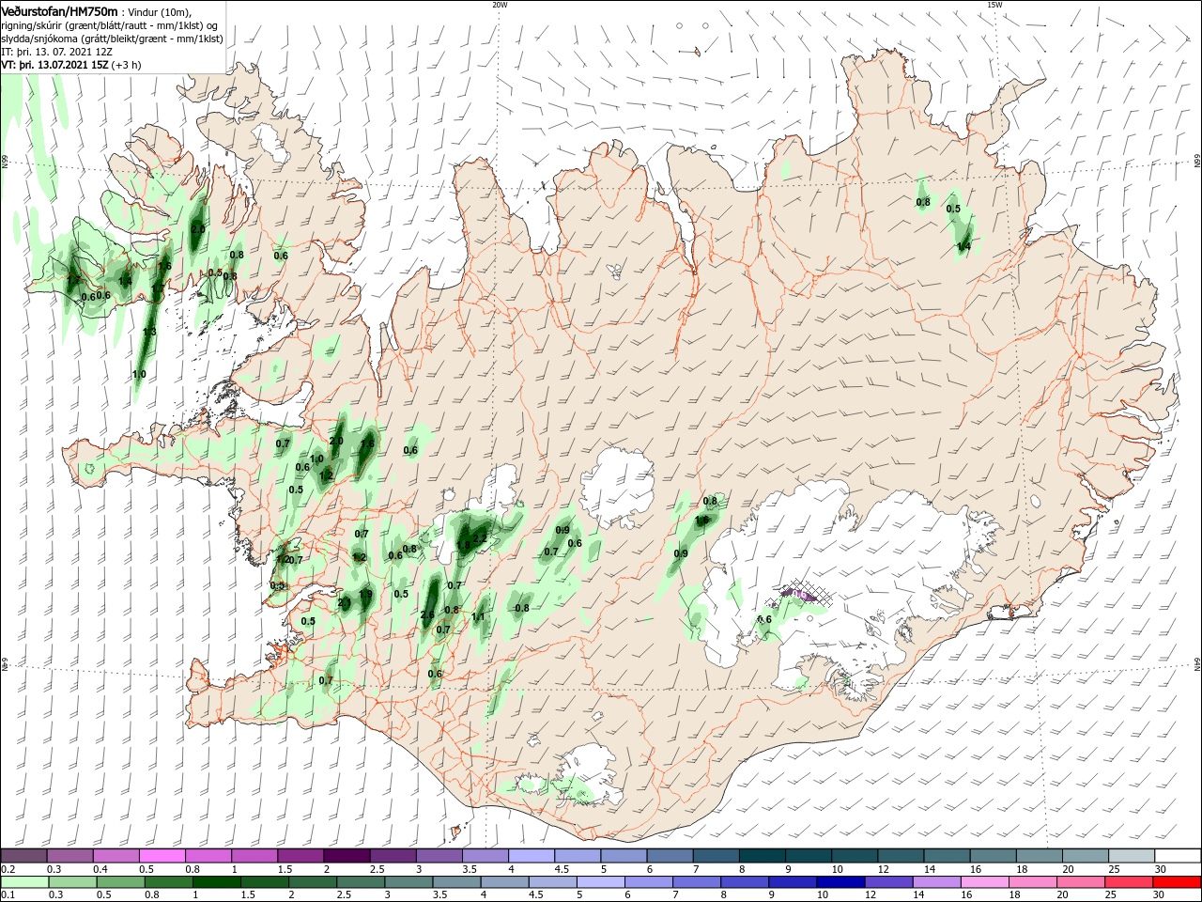Image resolution: width=1202 pixels, height=902 pixels.
Task: Click the 64N latitude label on the right edge
Action: click(x=1197, y=664)
